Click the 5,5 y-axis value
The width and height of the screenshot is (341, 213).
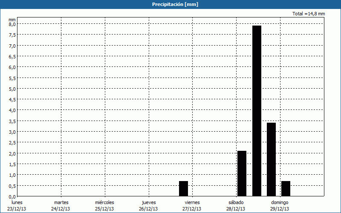click(x=12, y=78)
